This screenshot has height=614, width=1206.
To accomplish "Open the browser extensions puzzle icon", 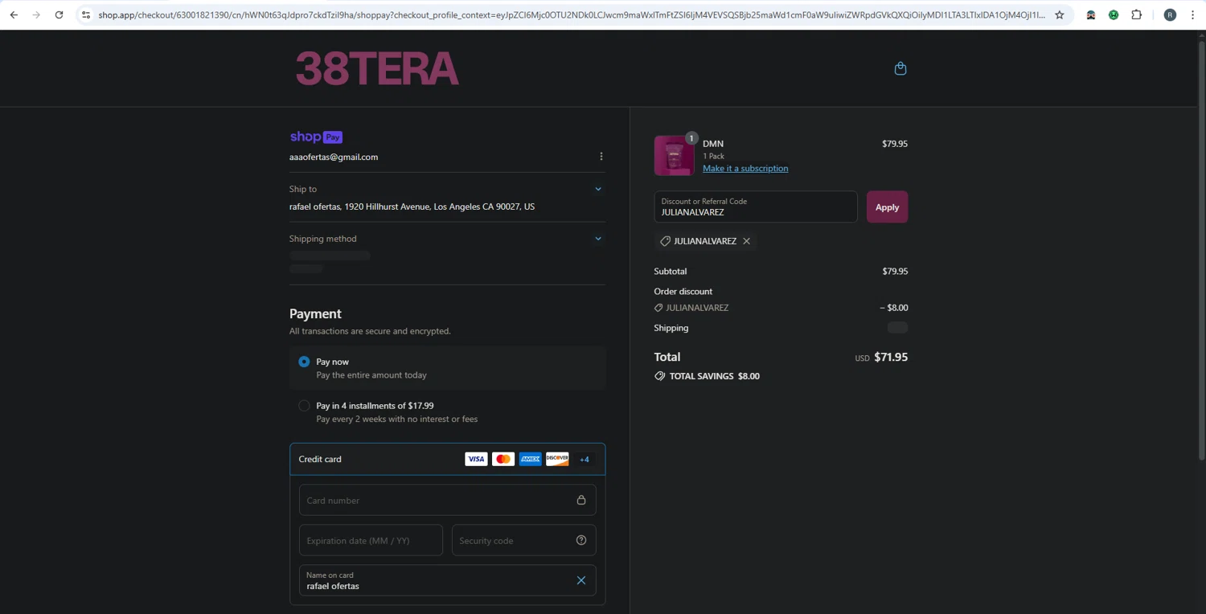I will (1136, 14).
